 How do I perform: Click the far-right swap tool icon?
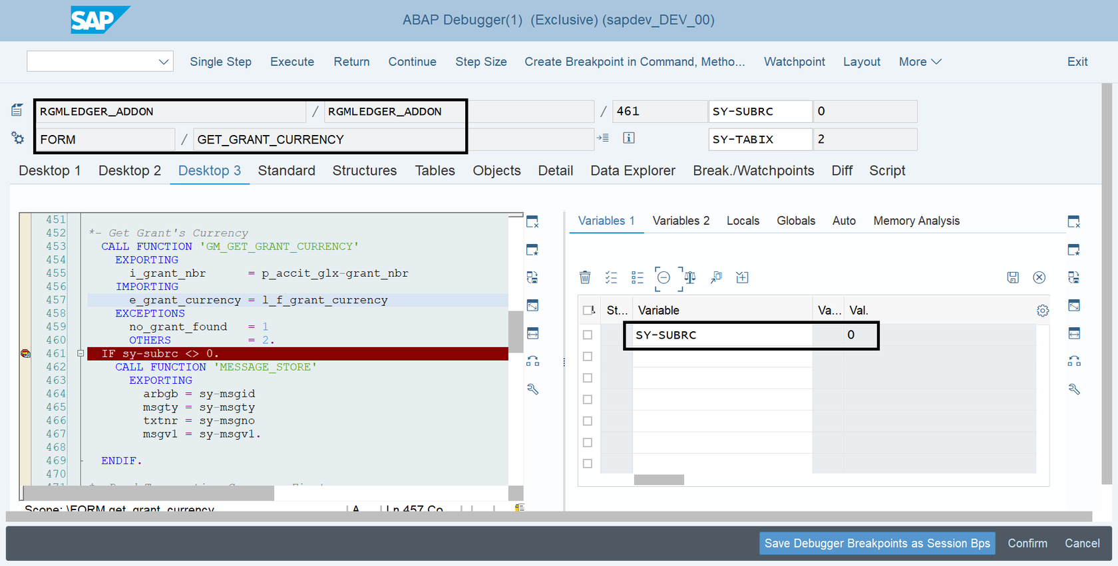tap(1074, 361)
